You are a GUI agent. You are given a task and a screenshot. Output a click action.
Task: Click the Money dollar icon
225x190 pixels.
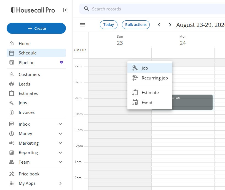12,133
